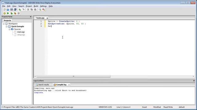This screenshot has width=197, height=110.
Task: Click the Insert mode status entry
Action: click(x=144, y=107)
